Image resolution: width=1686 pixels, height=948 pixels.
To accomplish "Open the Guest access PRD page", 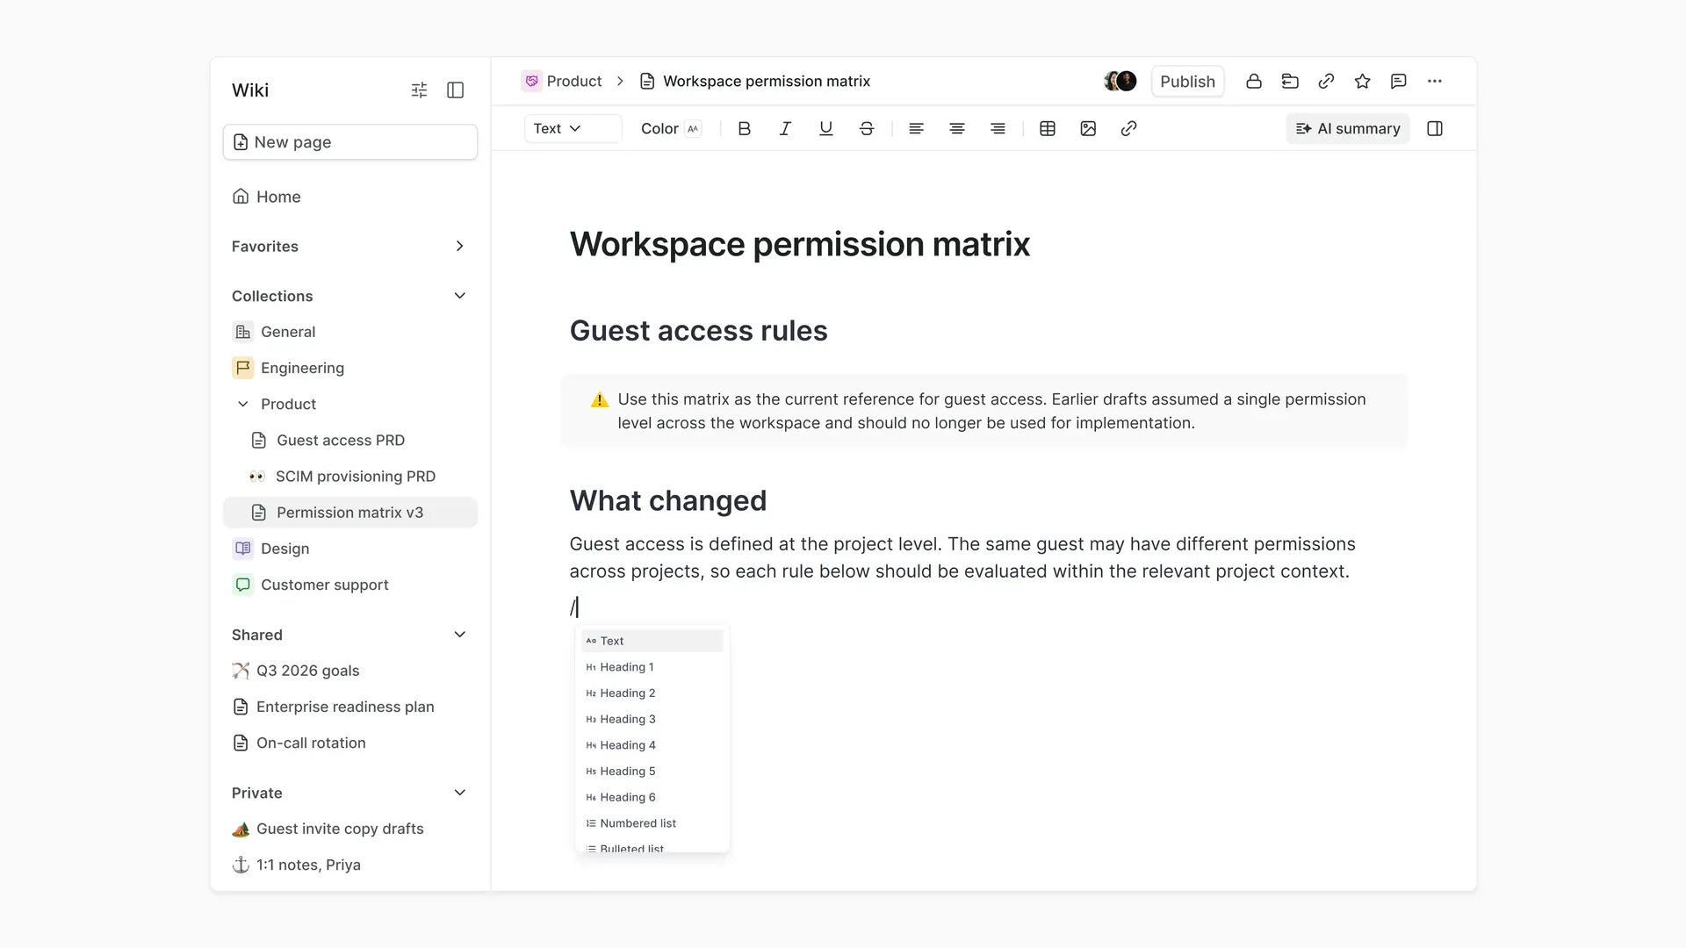I will click(x=350, y=441).
